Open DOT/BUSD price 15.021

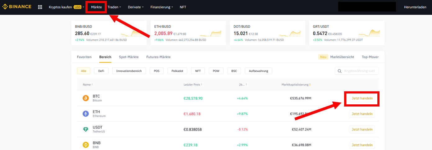(x=240, y=34)
